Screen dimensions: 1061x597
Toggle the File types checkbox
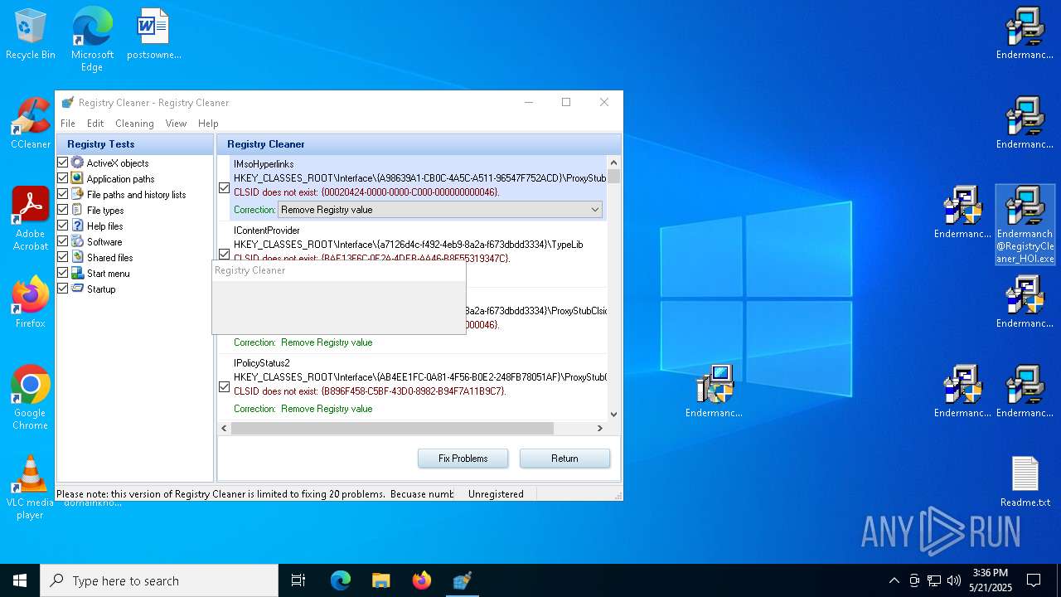click(x=62, y=210)
